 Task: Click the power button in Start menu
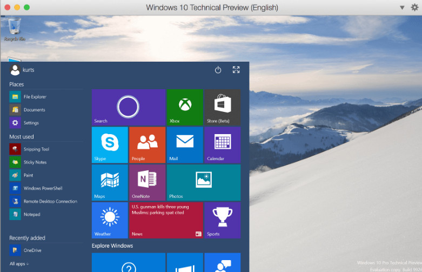click(218, 70)
